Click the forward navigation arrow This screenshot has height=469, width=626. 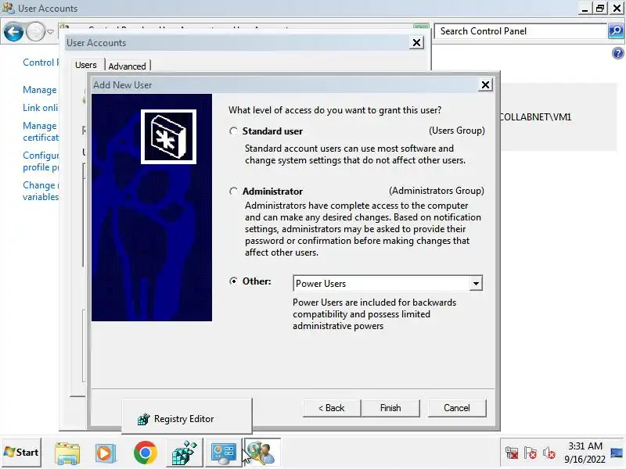[x=35, y=31]
